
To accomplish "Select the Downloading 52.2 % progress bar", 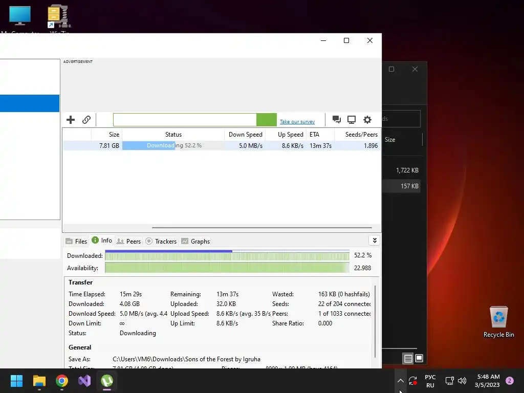I will tap(173, 146).
